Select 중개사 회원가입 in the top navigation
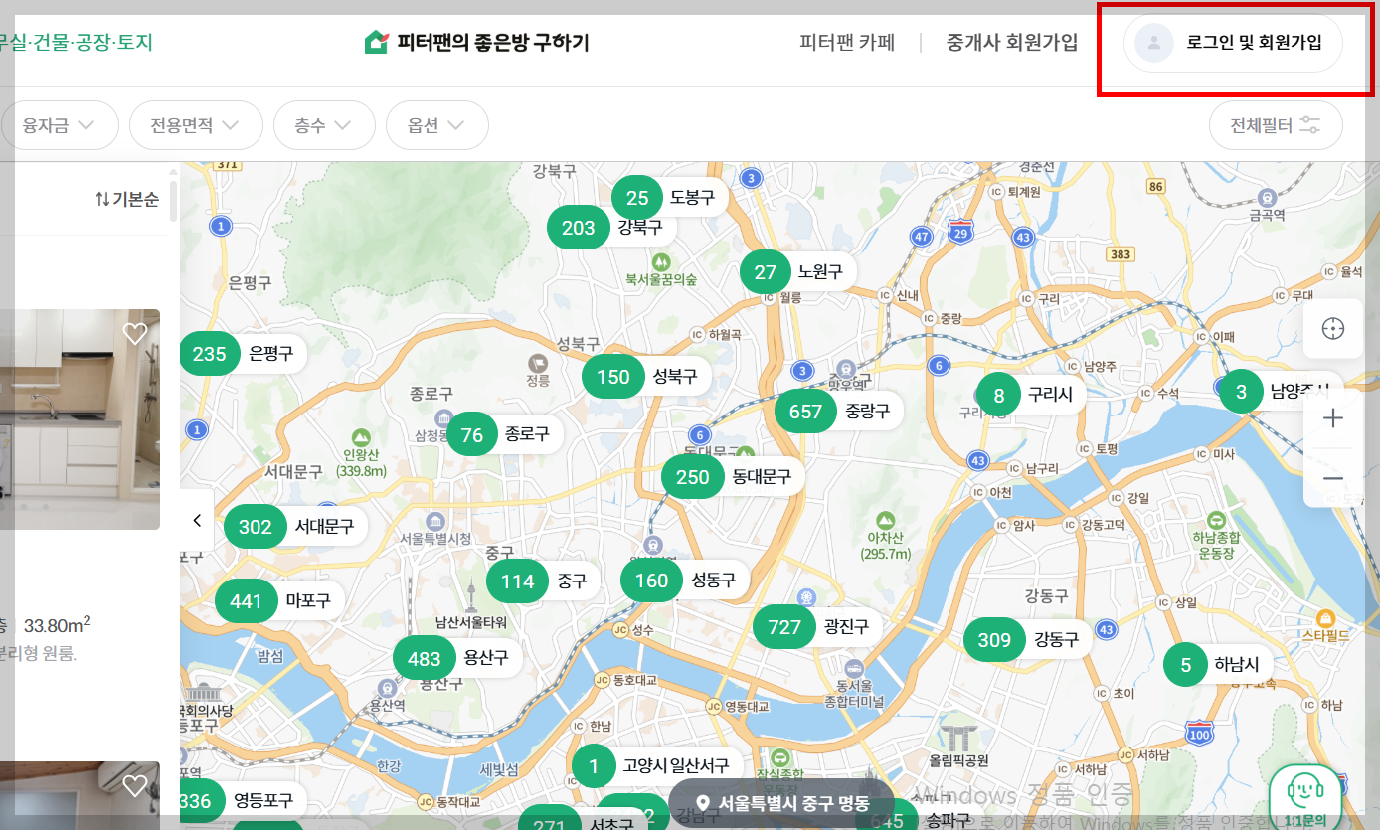Screen dimensions: 1380x830 [x=1011, y=42]
